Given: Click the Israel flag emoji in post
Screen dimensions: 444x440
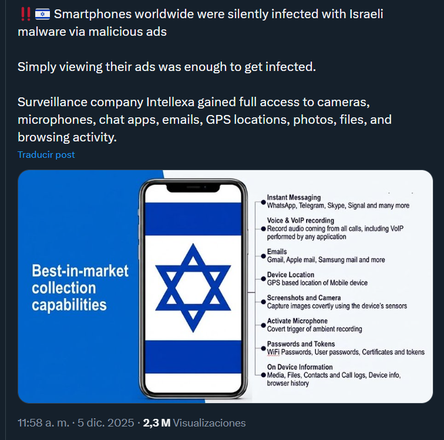Looking at the screenshot, I should (42, 13).
